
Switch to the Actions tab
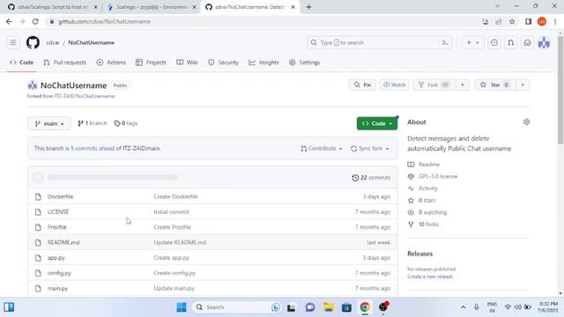[x=111, y=63]
